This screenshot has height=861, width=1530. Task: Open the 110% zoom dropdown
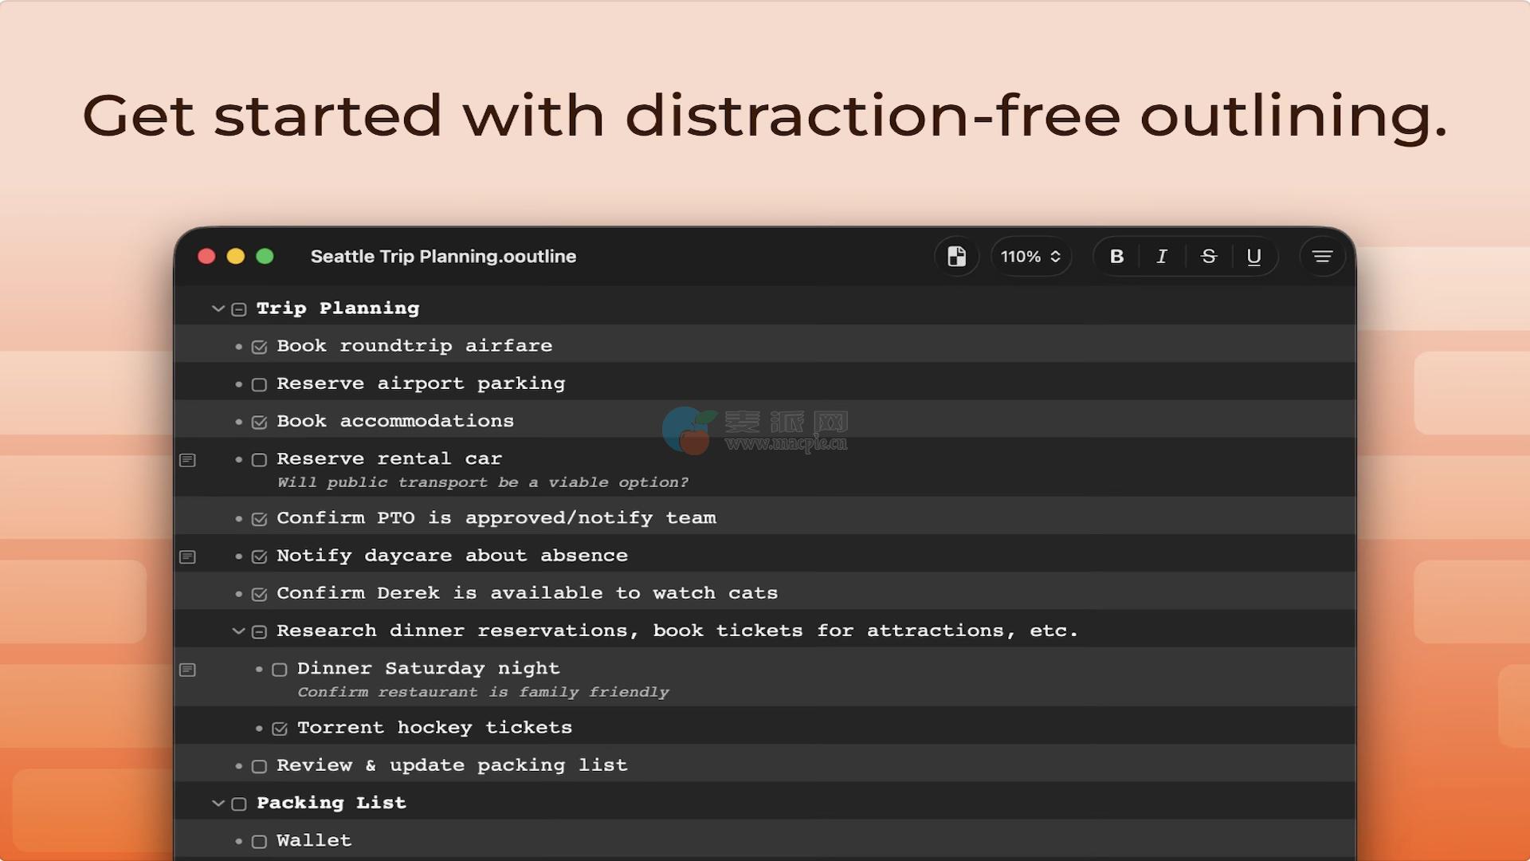[x=1030, y=257]
